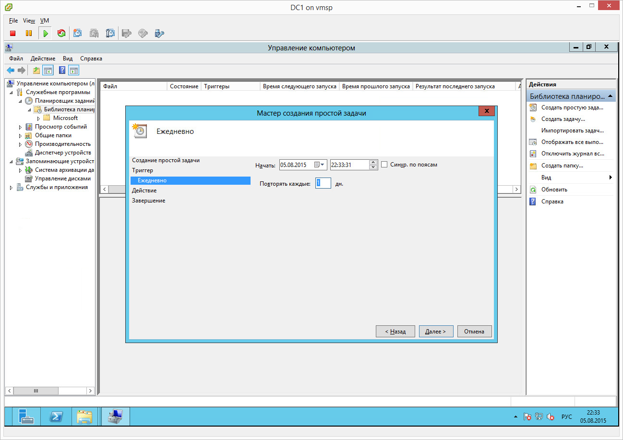Toggle the Show/Hide Action Pane icon
Image resolution: width=623 pixels, height=440 pixels.
[73, 71]
